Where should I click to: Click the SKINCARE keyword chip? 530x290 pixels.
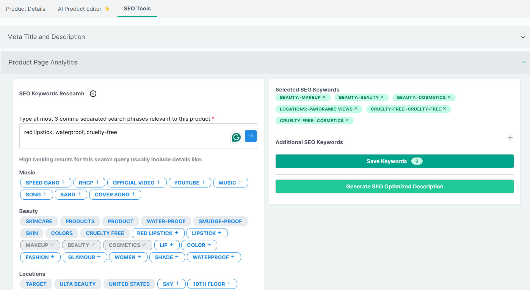(39, 221)
